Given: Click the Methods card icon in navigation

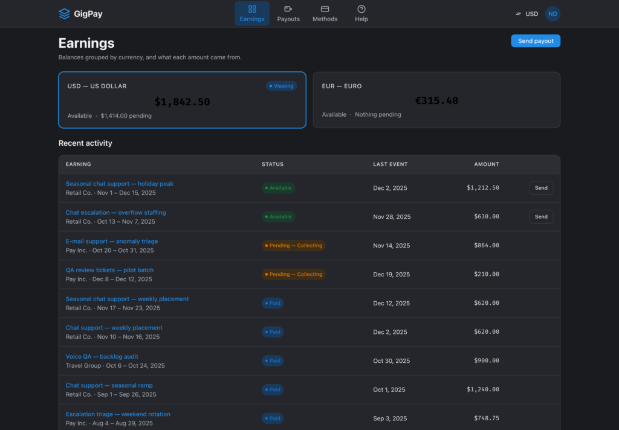Looking at the screenshot, I should pyautogui.click(x=325, y=8).
